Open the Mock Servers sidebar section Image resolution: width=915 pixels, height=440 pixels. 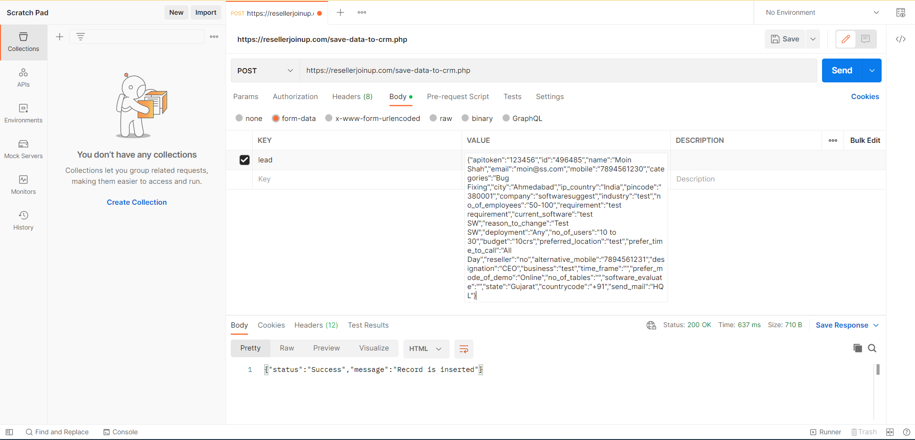pos(23,150)
